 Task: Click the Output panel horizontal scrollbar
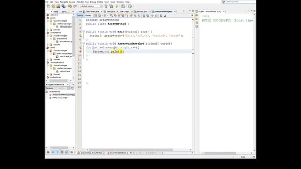(x=220, y=153)
